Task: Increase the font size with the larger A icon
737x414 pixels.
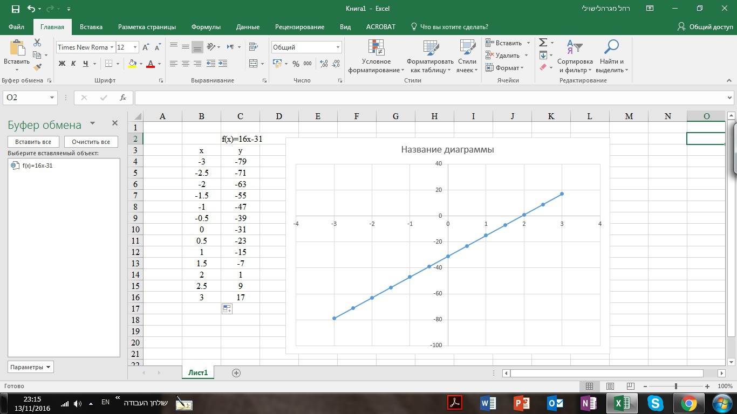Action: point(146,47)
